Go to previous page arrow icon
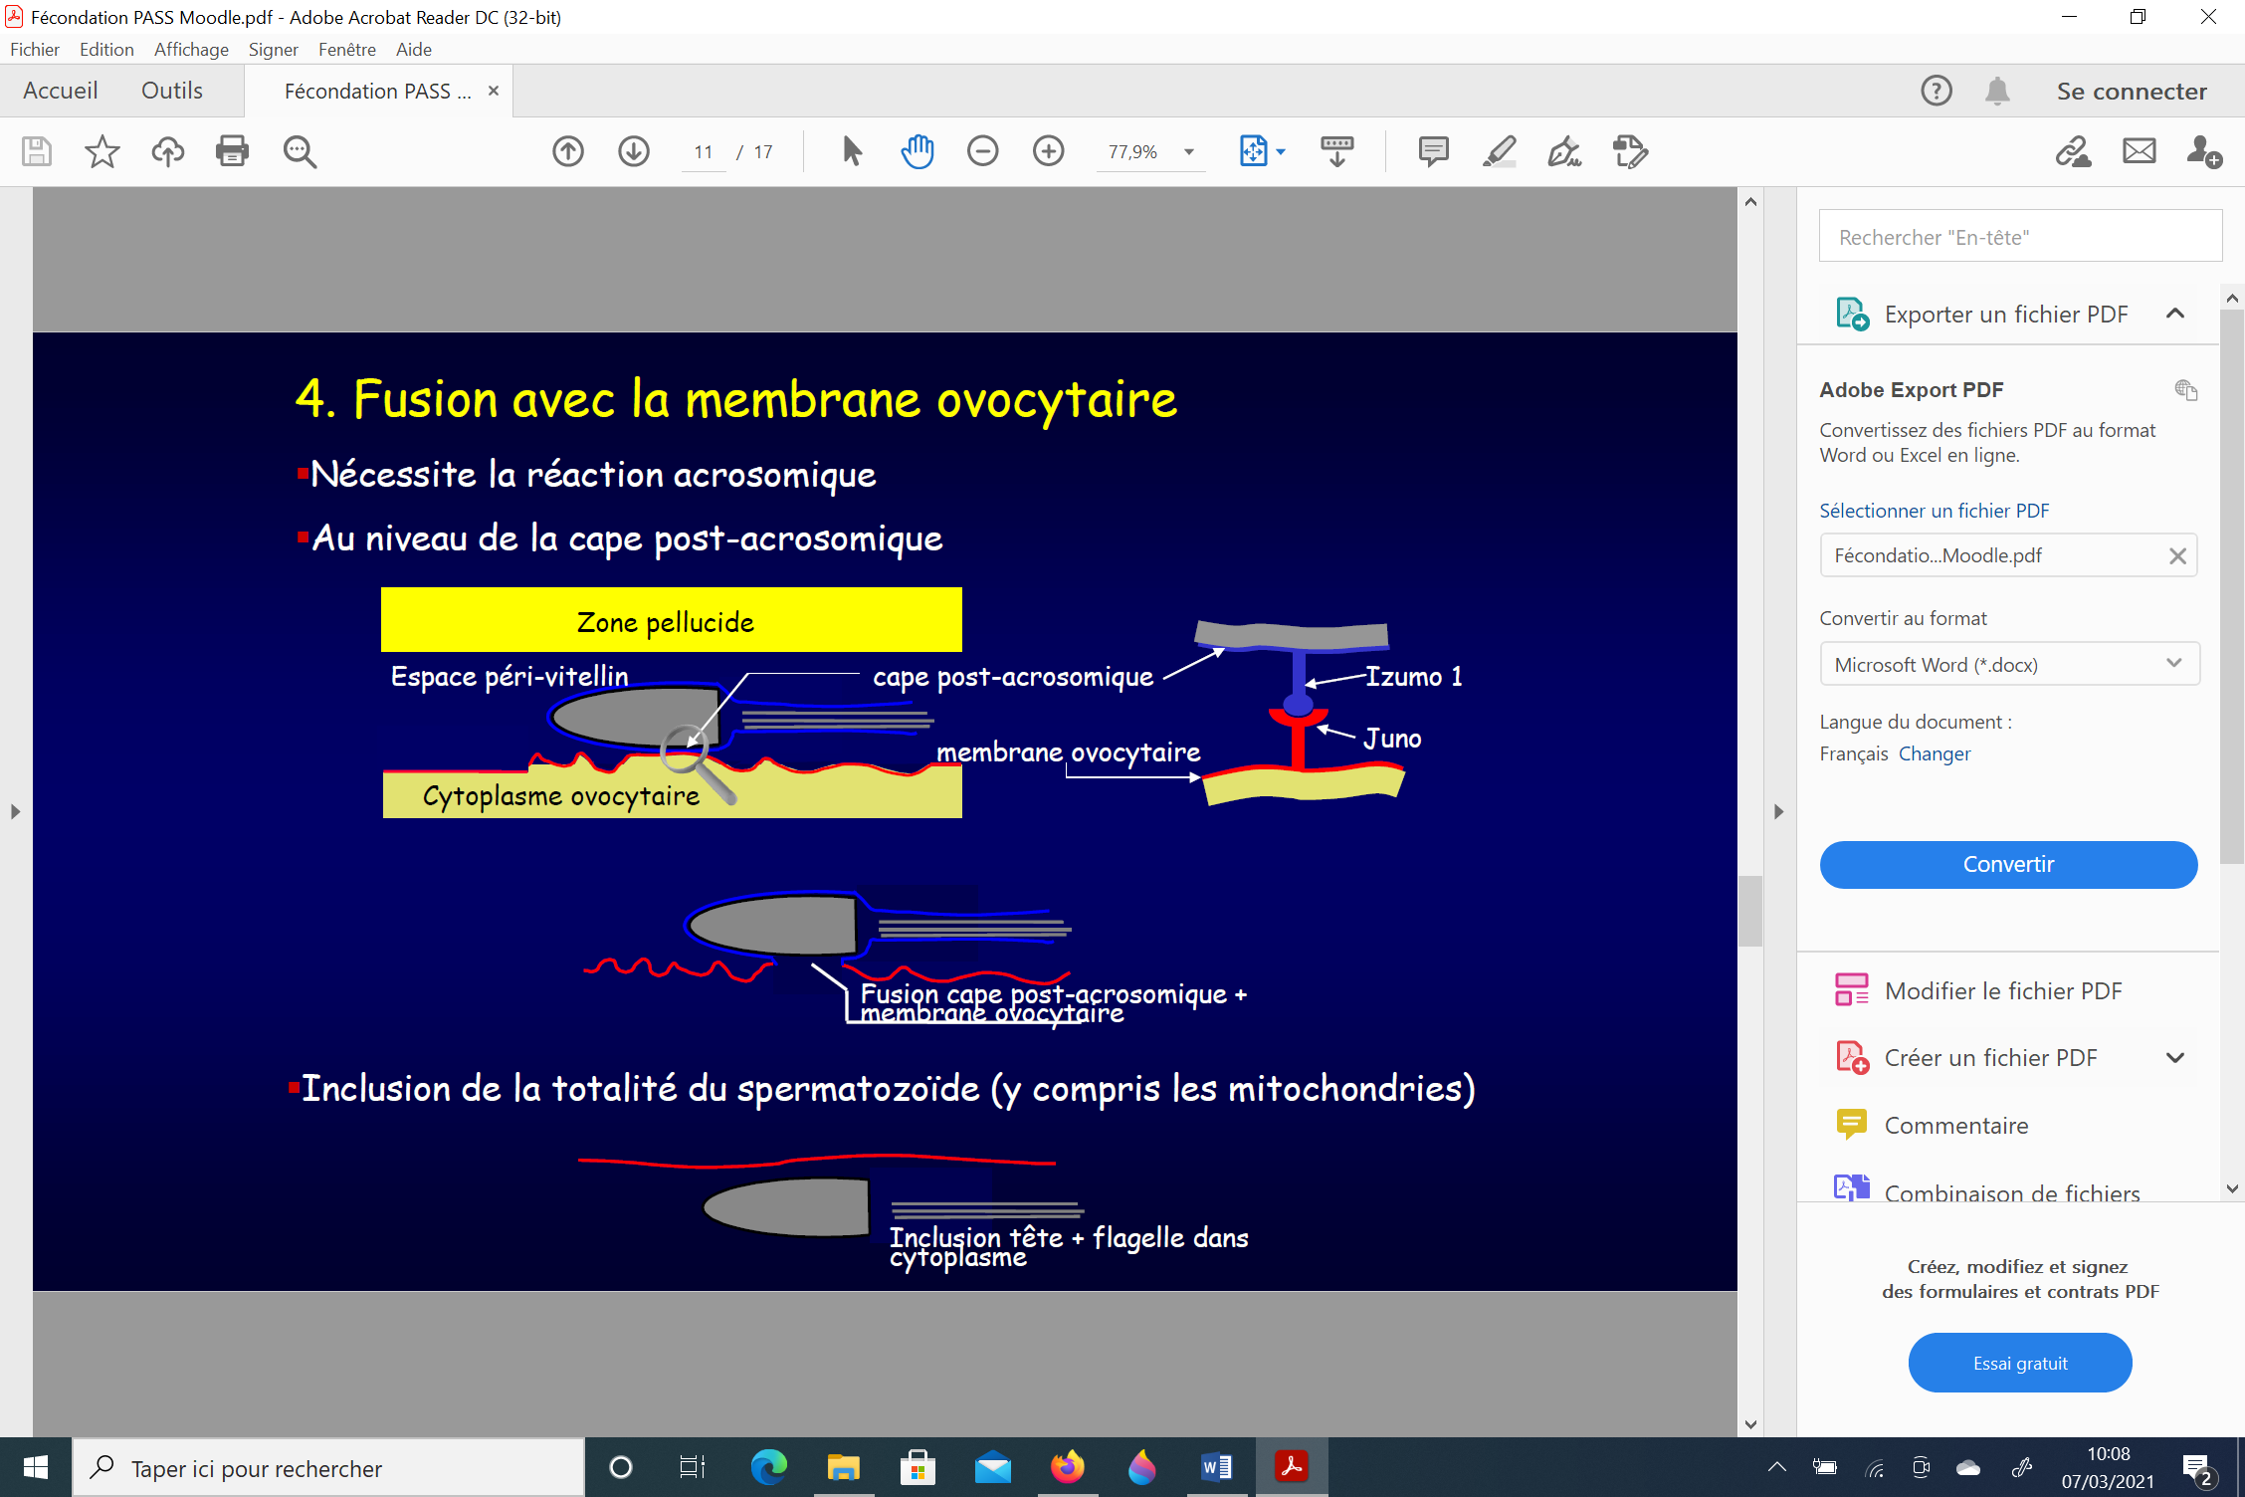The height and width of the screenshot is (1497, 2245). coord(568,151)
